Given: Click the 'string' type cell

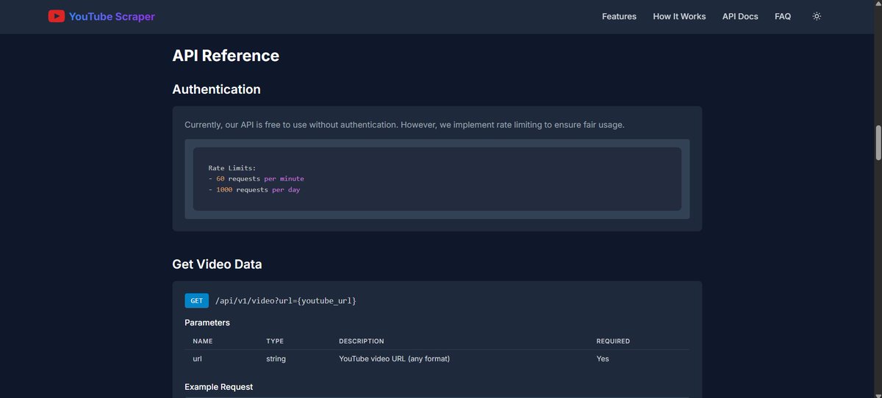Looking at the screenshot, I should [276, 359].
